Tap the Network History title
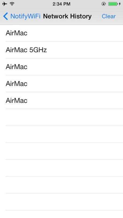The width and height of the screenshot is (123, 218). [67, 16]
